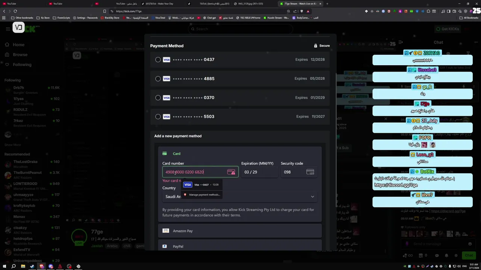This screenshot has width=481, height=270.
Task: Open the Kick sidebar hamburger menu
Action: coord(8,28)
